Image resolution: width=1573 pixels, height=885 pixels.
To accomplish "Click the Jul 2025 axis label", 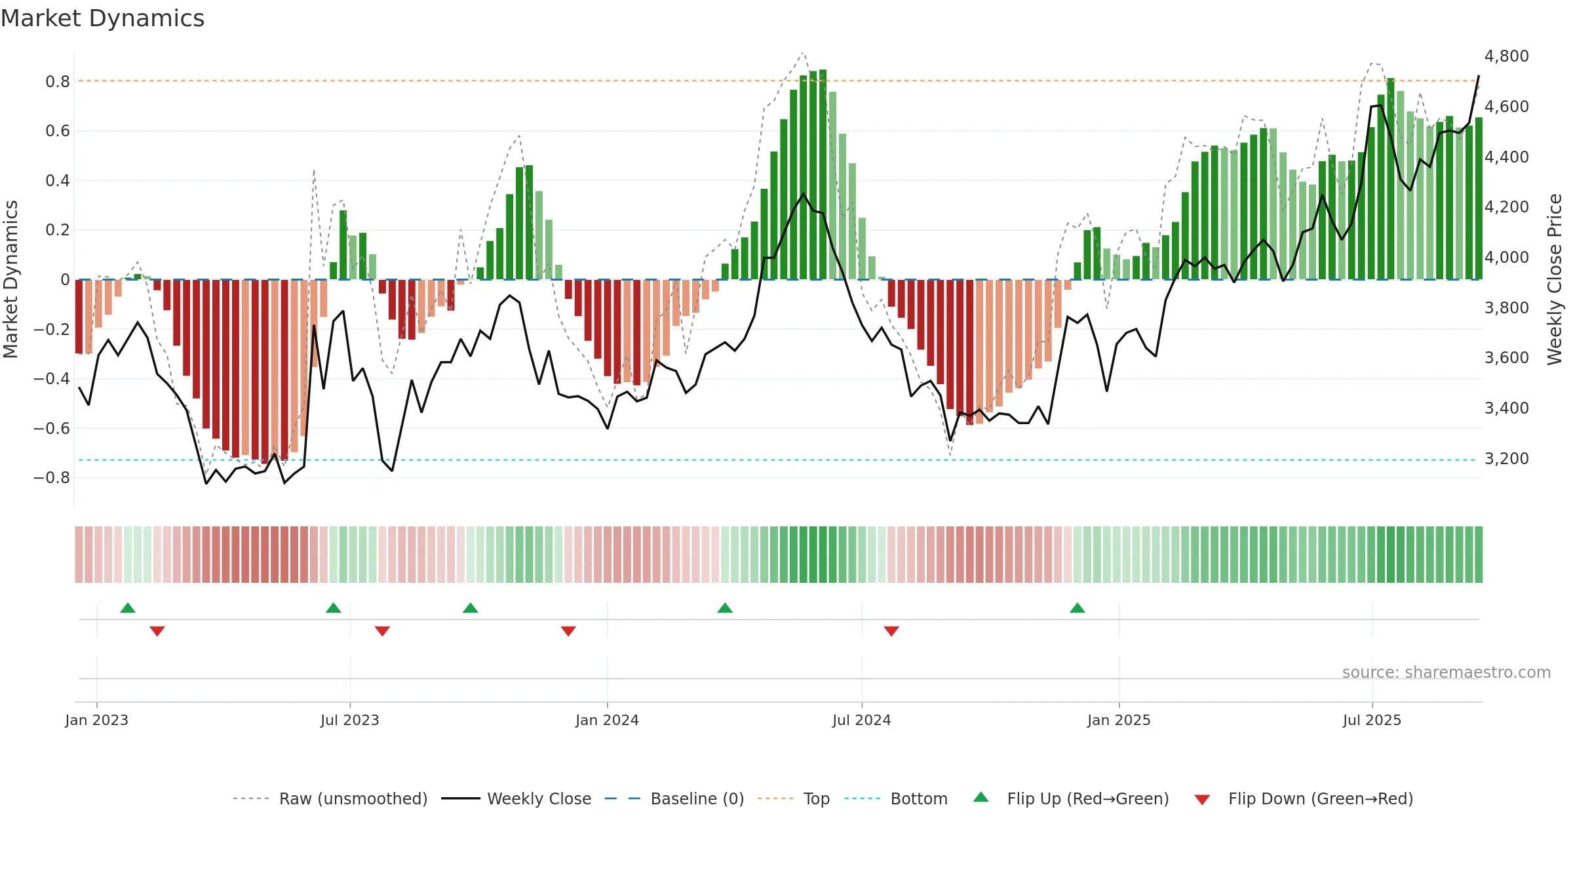I will point(1372,720).
